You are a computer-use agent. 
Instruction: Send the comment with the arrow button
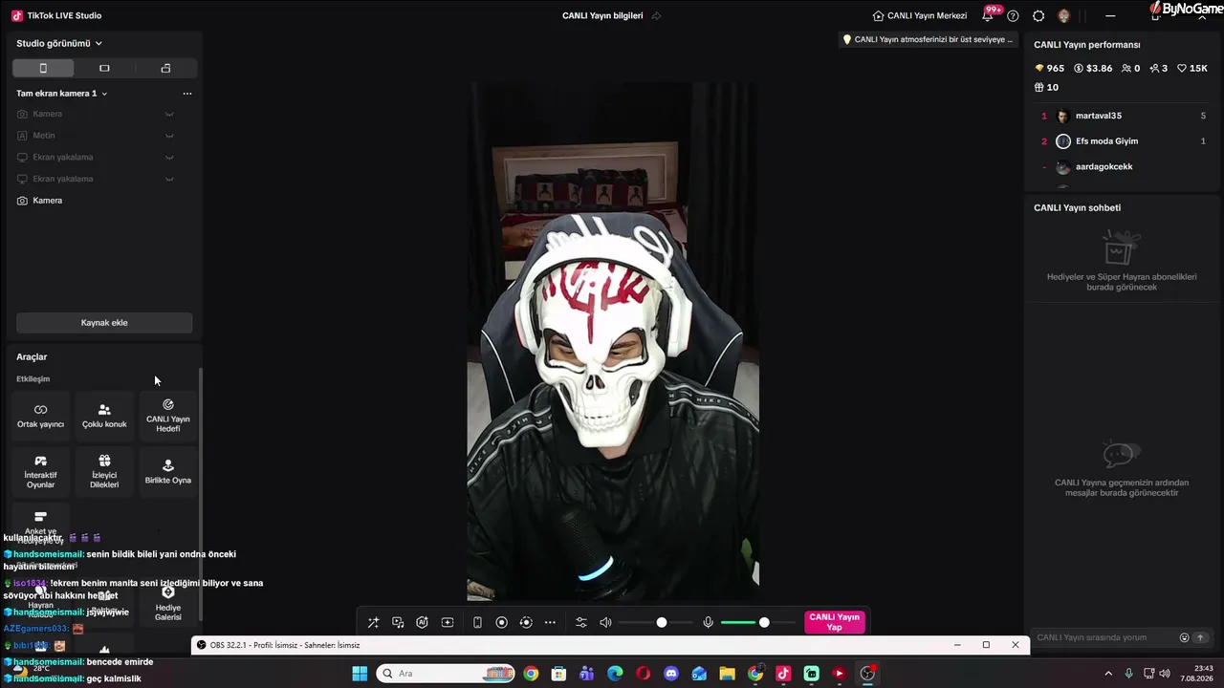1201,637
